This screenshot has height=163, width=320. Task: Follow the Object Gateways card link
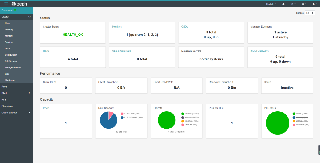[122, 51]
